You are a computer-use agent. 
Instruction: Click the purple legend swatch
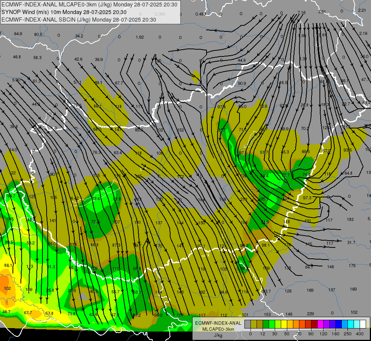pos(327,324)
